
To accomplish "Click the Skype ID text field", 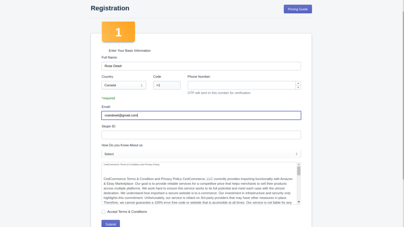I will tap(201, 135).
